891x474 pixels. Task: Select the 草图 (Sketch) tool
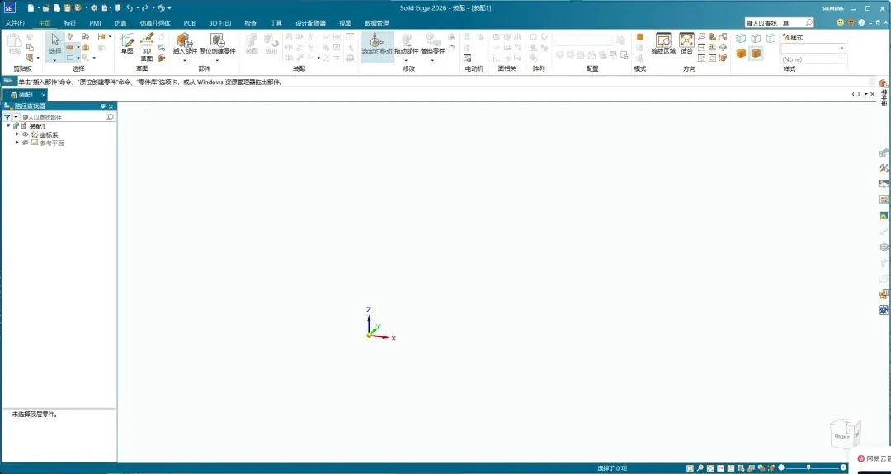pos(127,44)
